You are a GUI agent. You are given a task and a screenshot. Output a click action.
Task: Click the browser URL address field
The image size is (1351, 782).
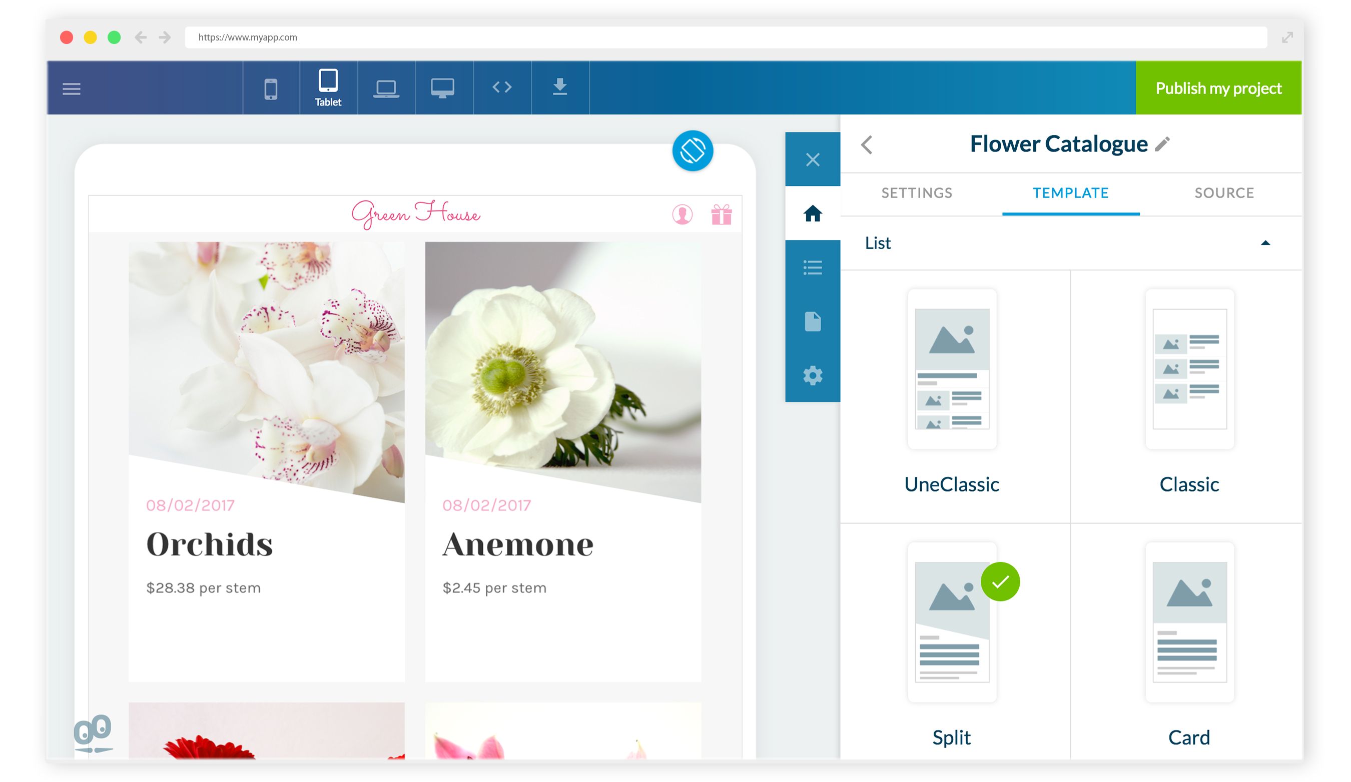(x=726, y=37)
